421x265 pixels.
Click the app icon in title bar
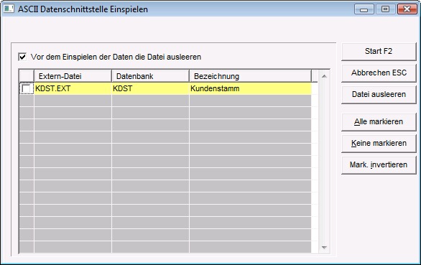(x=9, y=9)
